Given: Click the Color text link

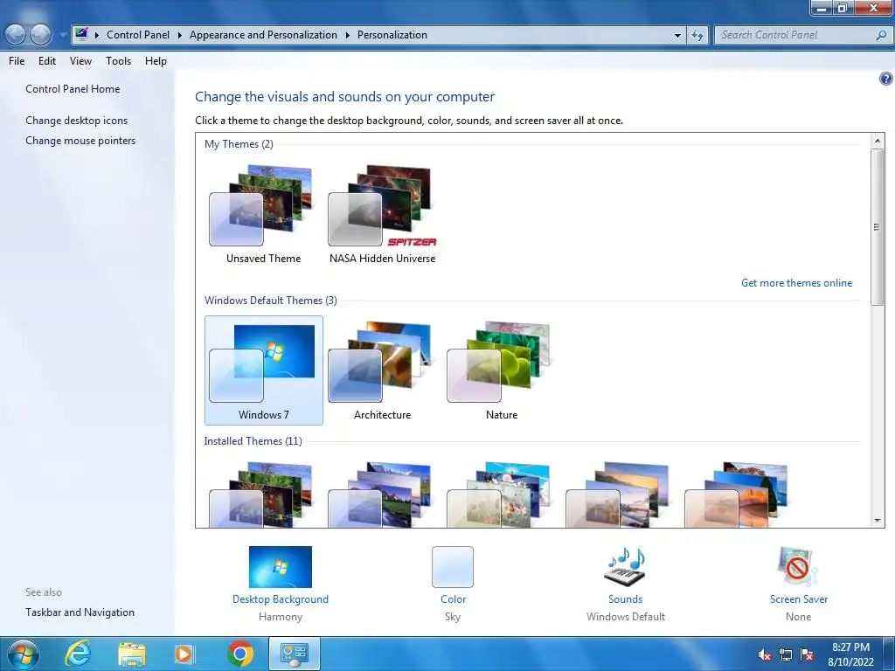Looking at the screenshot, I should tap(454, 599).
